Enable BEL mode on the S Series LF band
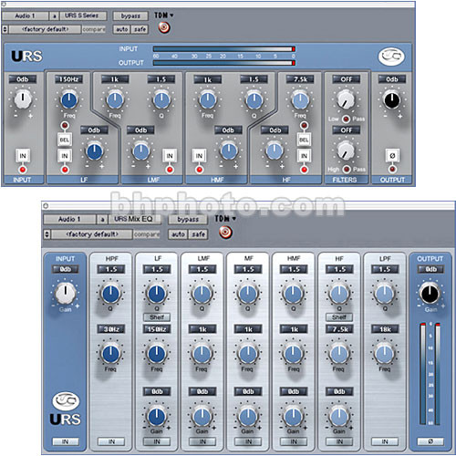Viewport: 456px width, 456px height. (65, 140)
